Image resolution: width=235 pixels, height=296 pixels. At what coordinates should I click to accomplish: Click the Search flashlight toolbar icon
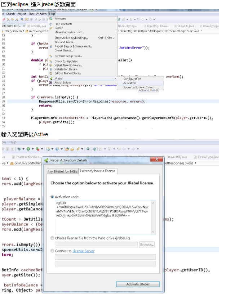coord(77,149)
